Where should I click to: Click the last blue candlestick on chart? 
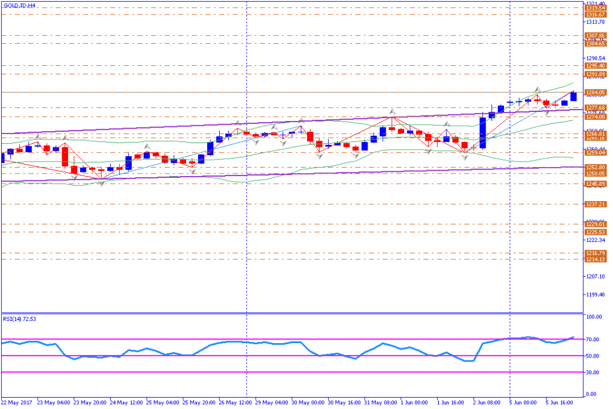573,96
